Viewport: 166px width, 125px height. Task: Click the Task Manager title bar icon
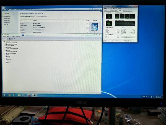[104, 6]
